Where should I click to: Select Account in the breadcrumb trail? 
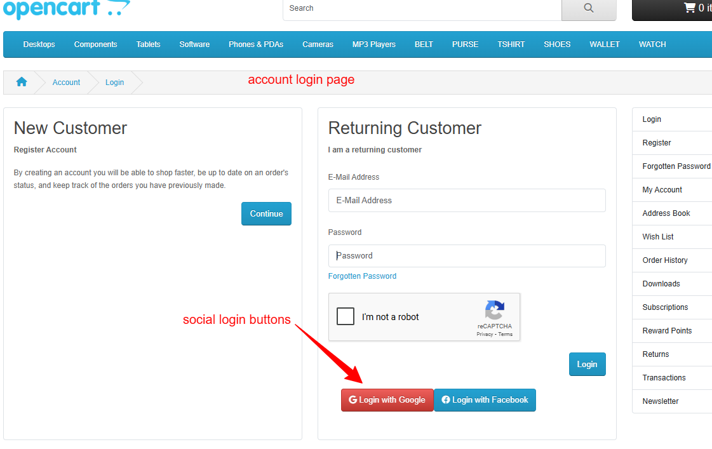[66, 82]
